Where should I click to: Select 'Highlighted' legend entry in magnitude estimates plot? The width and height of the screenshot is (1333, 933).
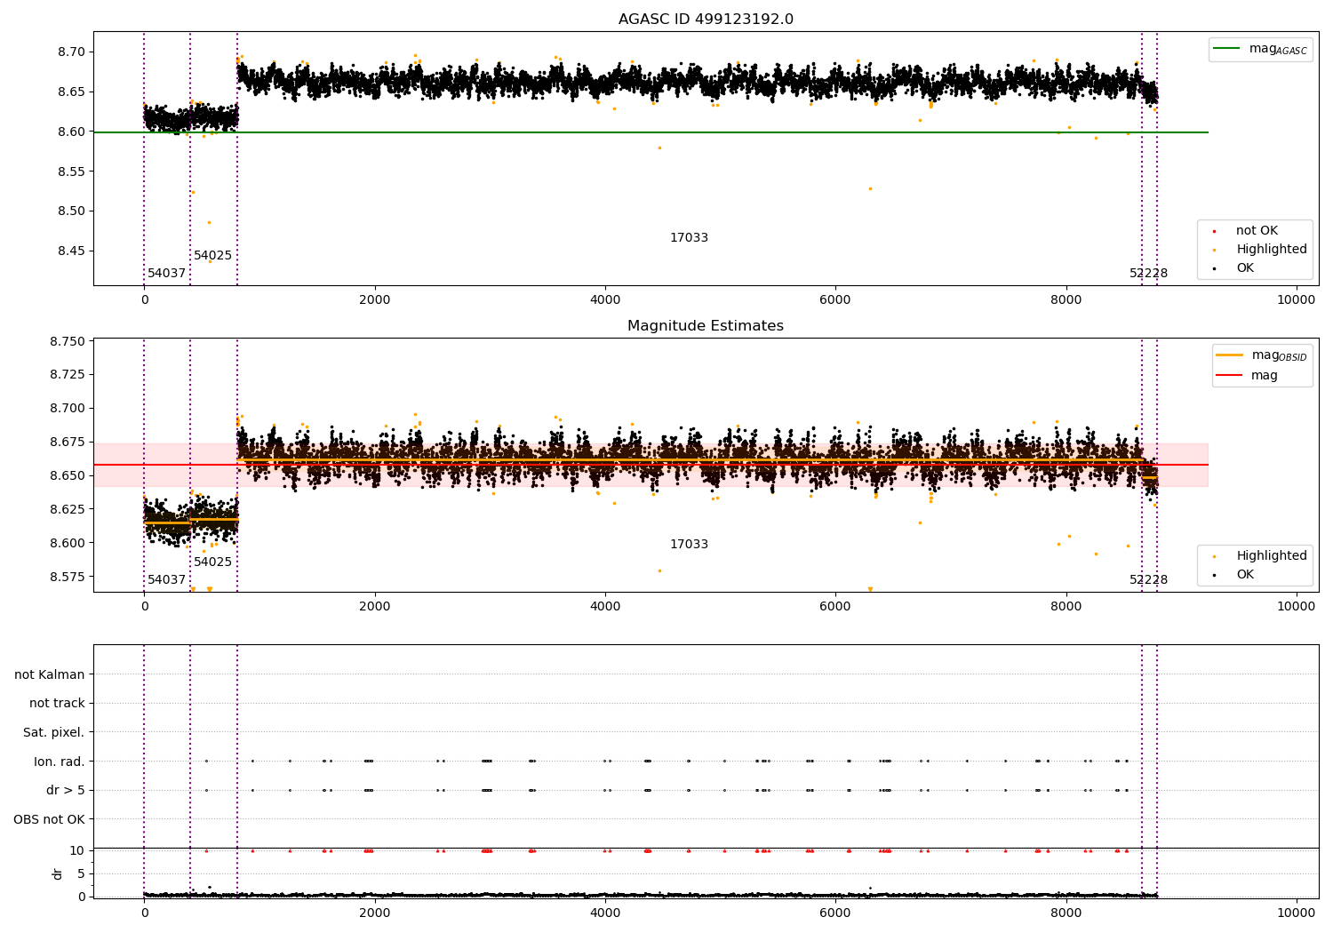1272,556
